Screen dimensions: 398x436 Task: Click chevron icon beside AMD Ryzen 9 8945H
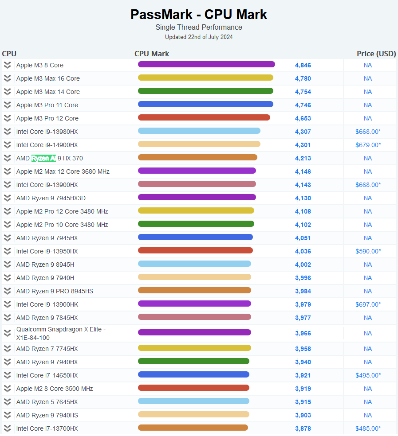tap(7, 265)
